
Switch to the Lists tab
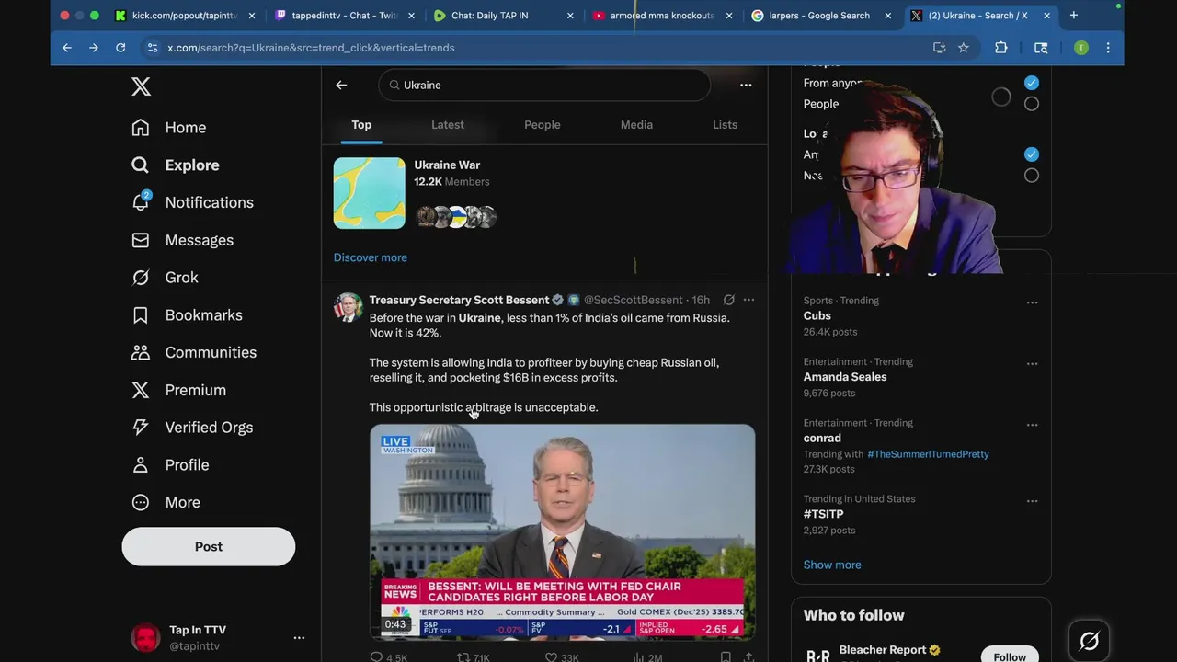725,125
